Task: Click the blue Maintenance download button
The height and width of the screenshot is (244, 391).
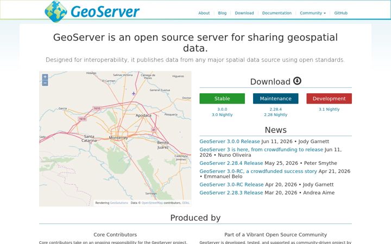Action: pyautogui.click(x=275, y=99)
